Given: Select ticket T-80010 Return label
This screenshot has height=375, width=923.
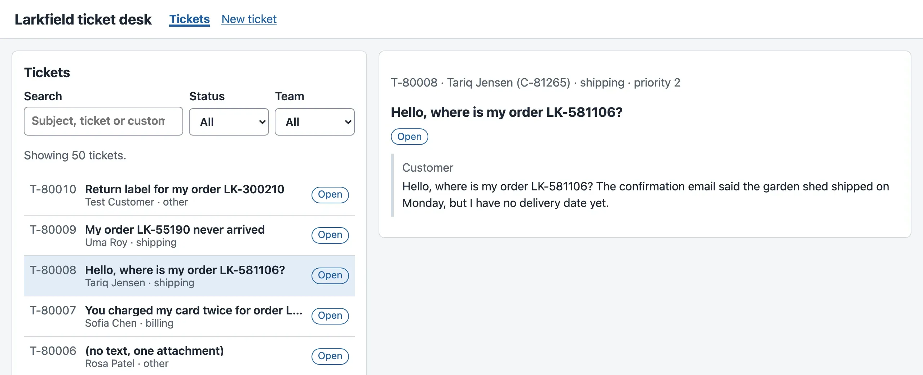Looking at the screenshot, I should [189, 195].
